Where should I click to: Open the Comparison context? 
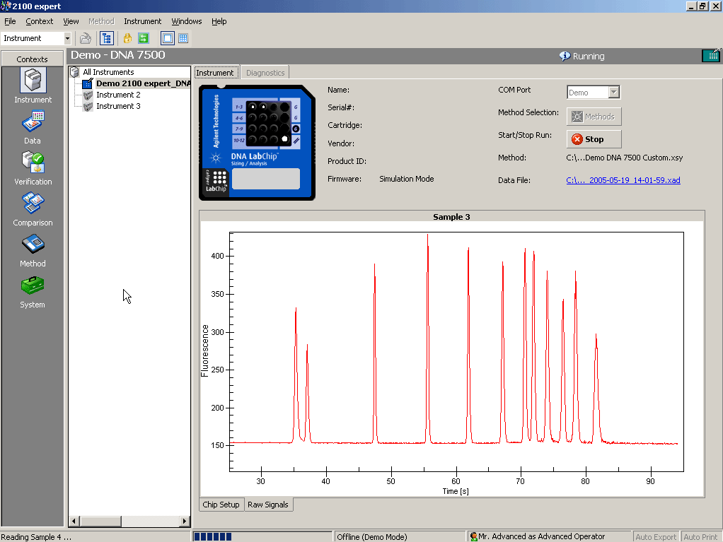click(33, 210)
